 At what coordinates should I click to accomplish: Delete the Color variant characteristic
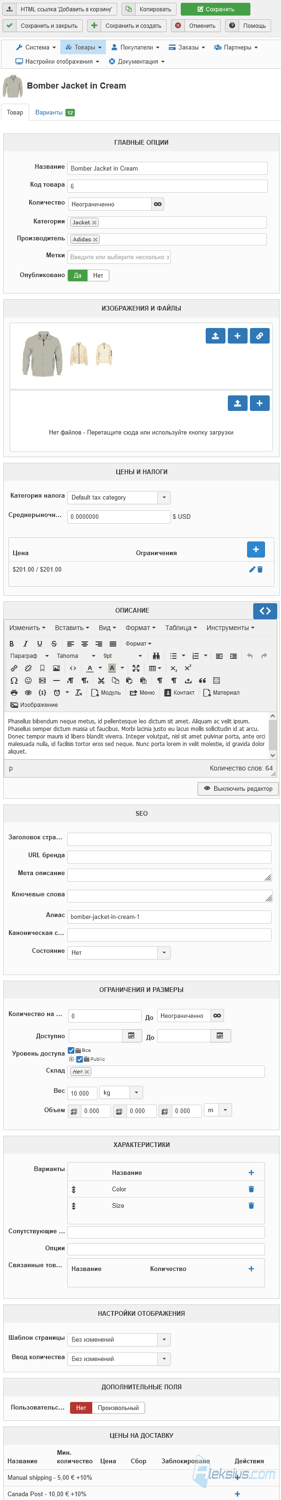(x=251, y=1189)
